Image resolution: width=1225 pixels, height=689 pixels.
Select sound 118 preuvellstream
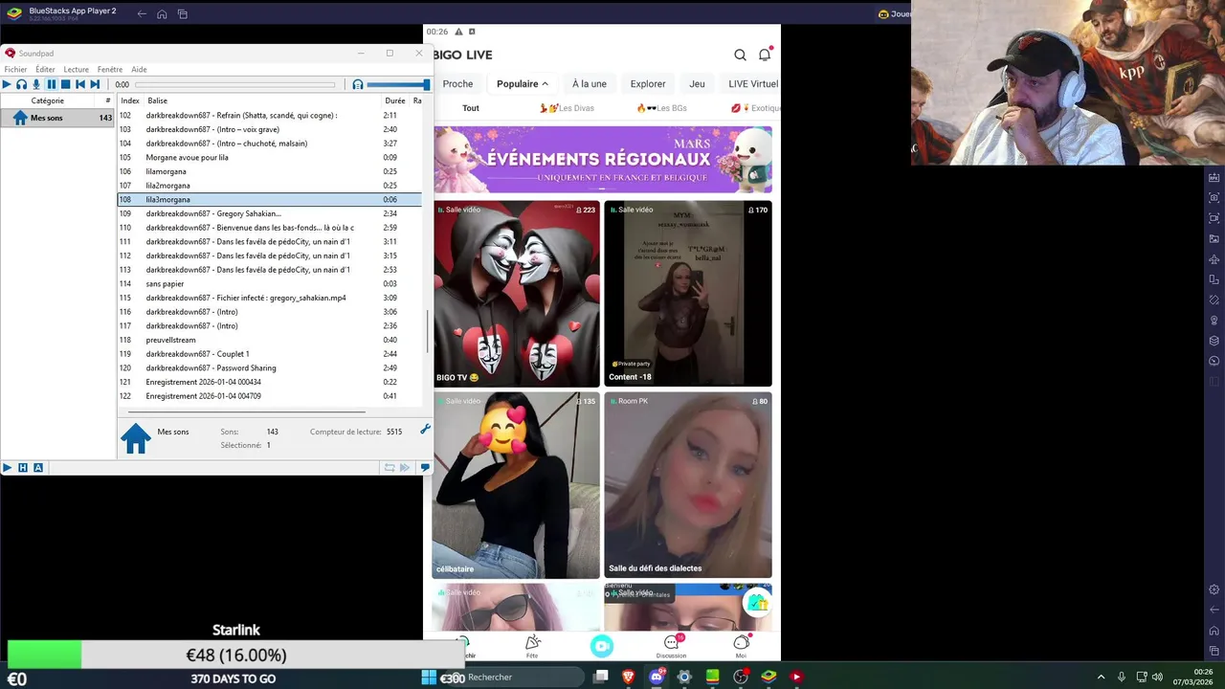(270, 340)
